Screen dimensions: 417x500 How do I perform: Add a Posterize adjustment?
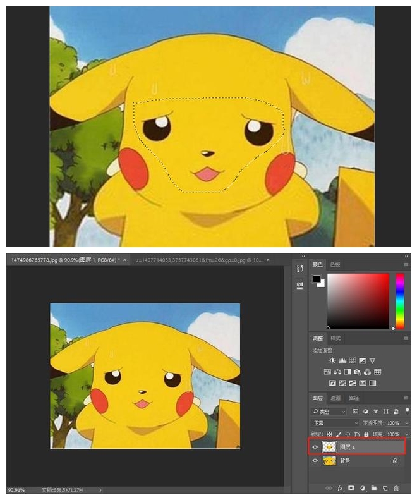click(342, 383)
